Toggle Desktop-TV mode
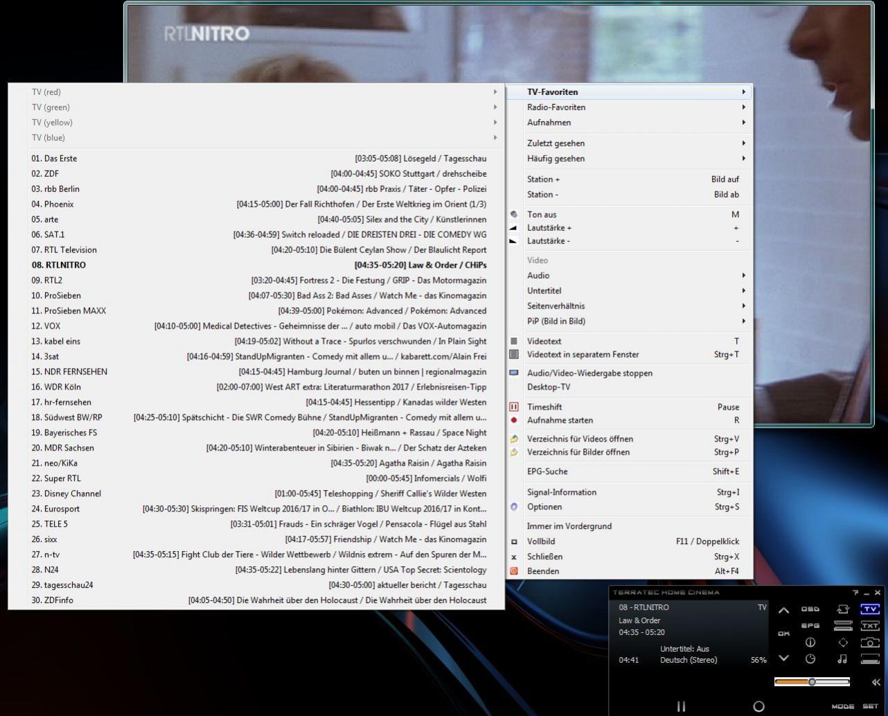The width and height of the screenshot is (888, 716). click(629, 387)
